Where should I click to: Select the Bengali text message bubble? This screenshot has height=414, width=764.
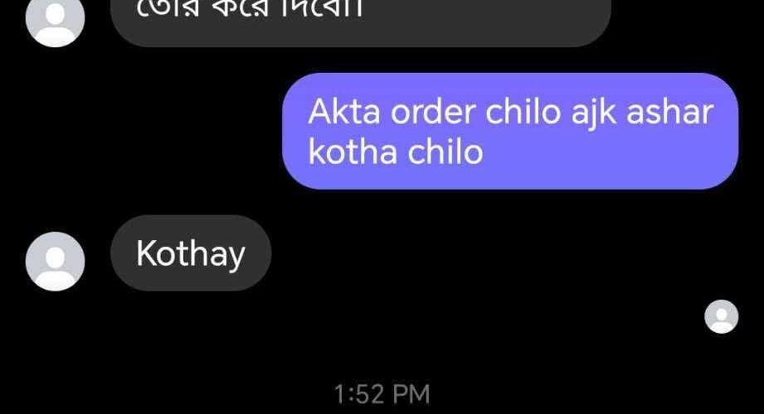(x=361, y=22)
